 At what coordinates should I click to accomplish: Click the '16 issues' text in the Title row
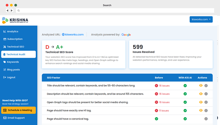pos(164,85)
